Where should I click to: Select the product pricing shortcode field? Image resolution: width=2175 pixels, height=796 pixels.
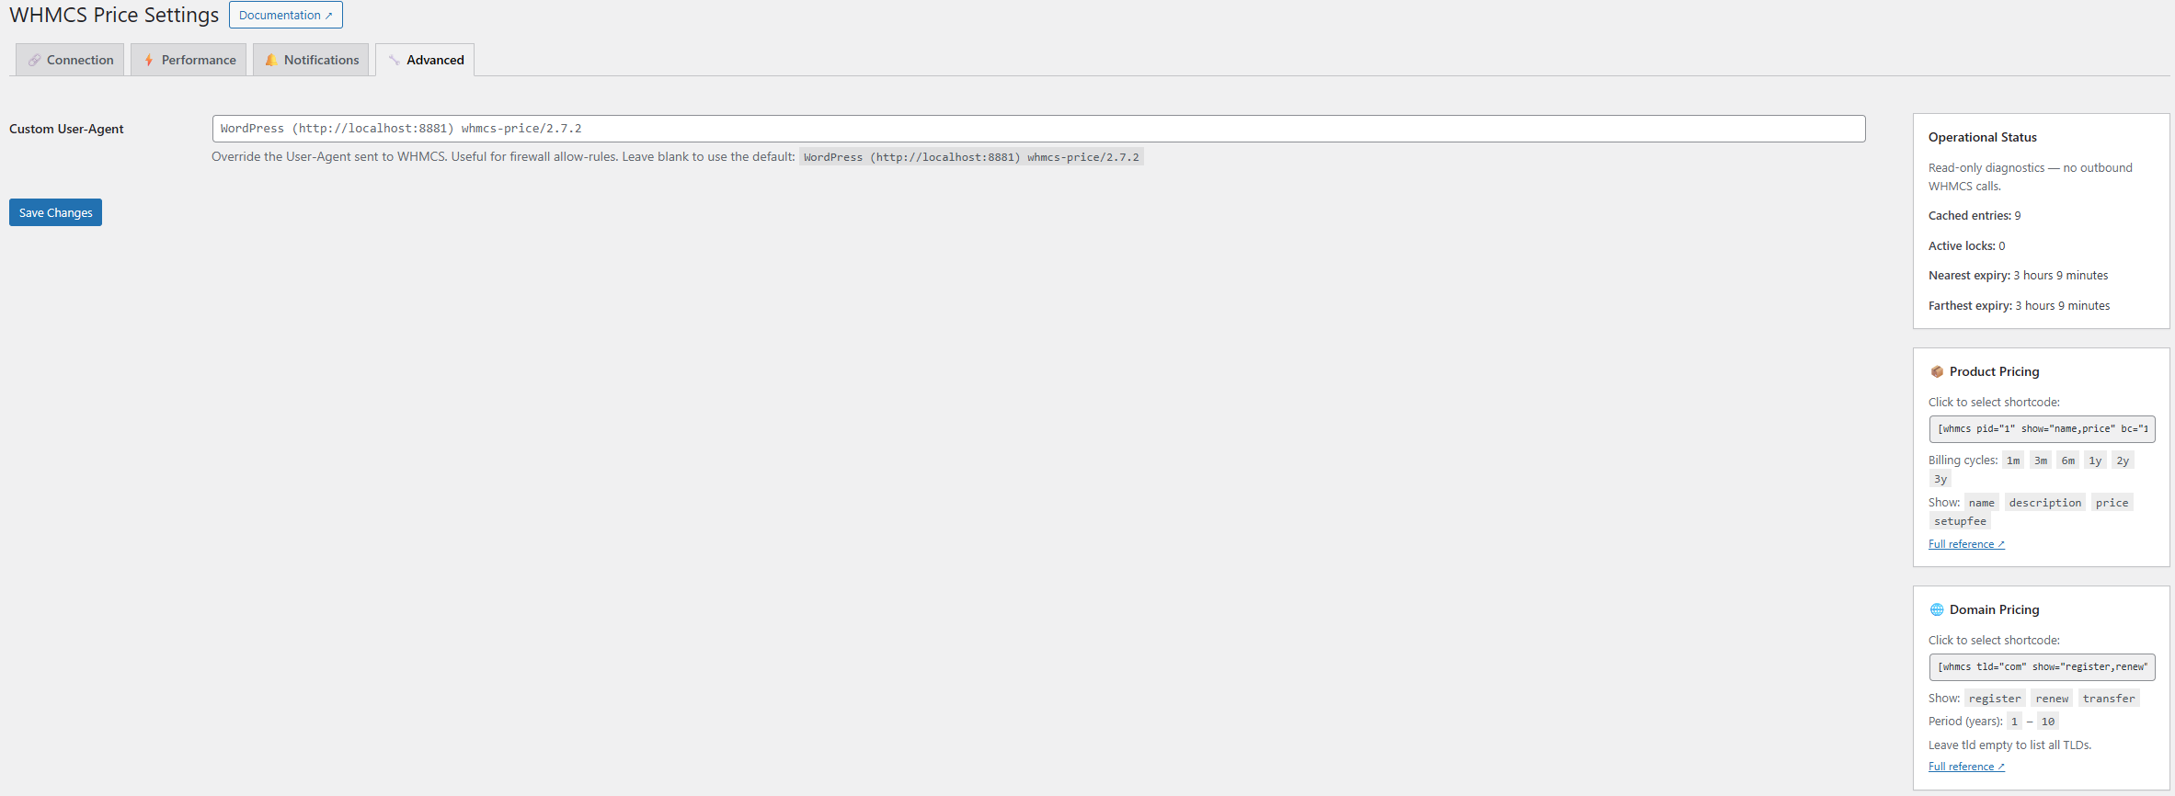click(2042, 429)
